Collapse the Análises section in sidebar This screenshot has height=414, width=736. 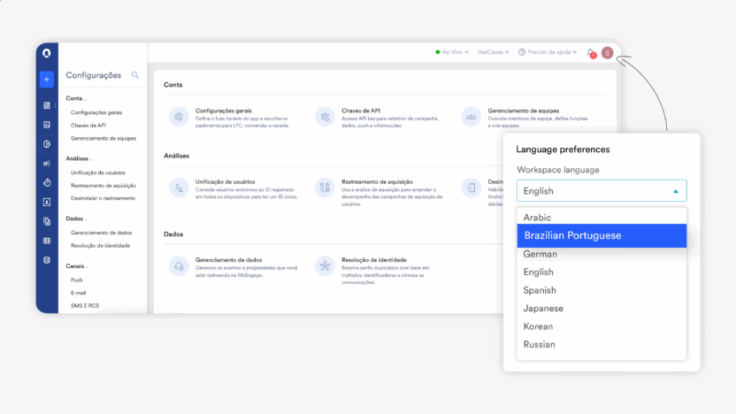point(80,158)
